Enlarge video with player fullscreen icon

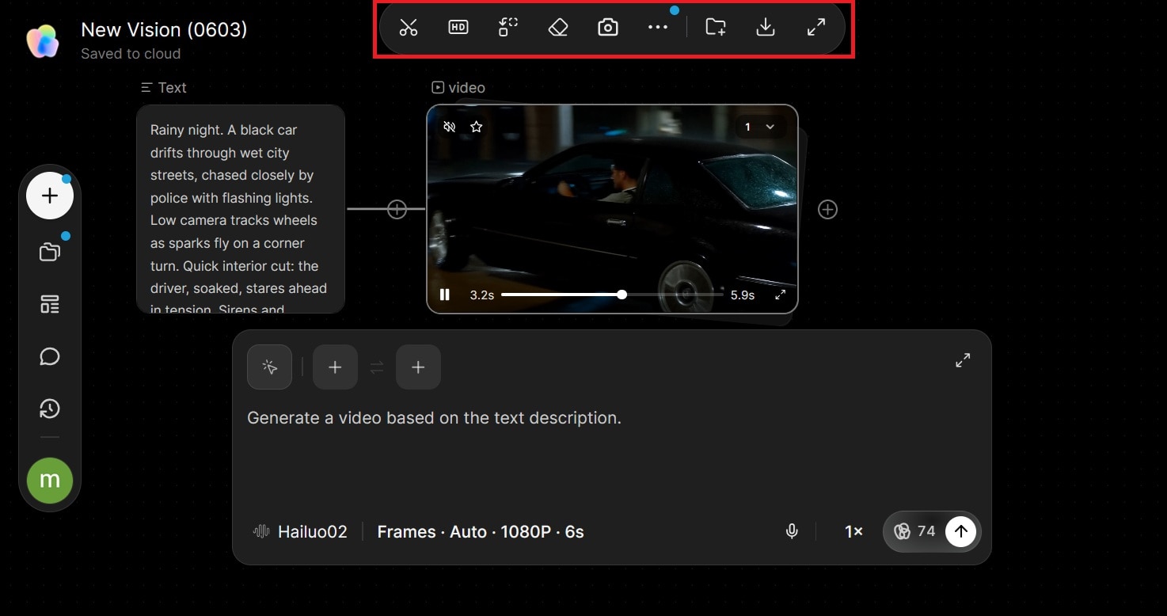pyautogui.click(x=780, y=295)
